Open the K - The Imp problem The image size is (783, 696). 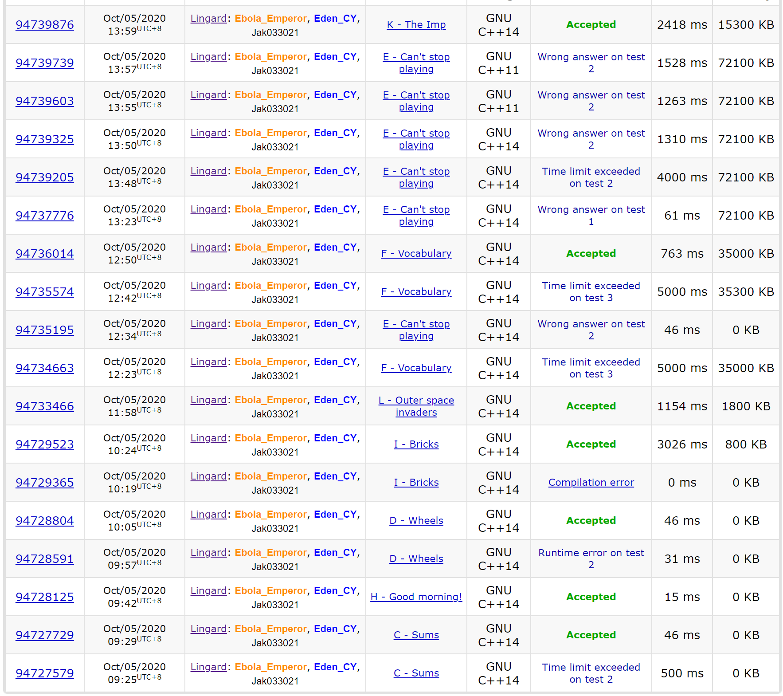click(416, 25)
